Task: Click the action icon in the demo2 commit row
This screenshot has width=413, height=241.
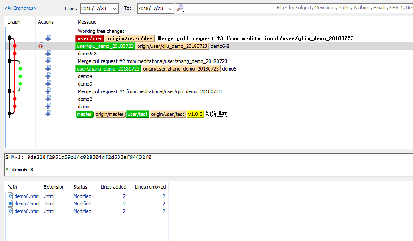Action: pyautogui.click(x=48, y=99)
